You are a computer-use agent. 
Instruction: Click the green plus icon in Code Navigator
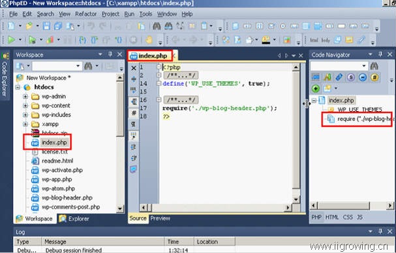point(316,88)
